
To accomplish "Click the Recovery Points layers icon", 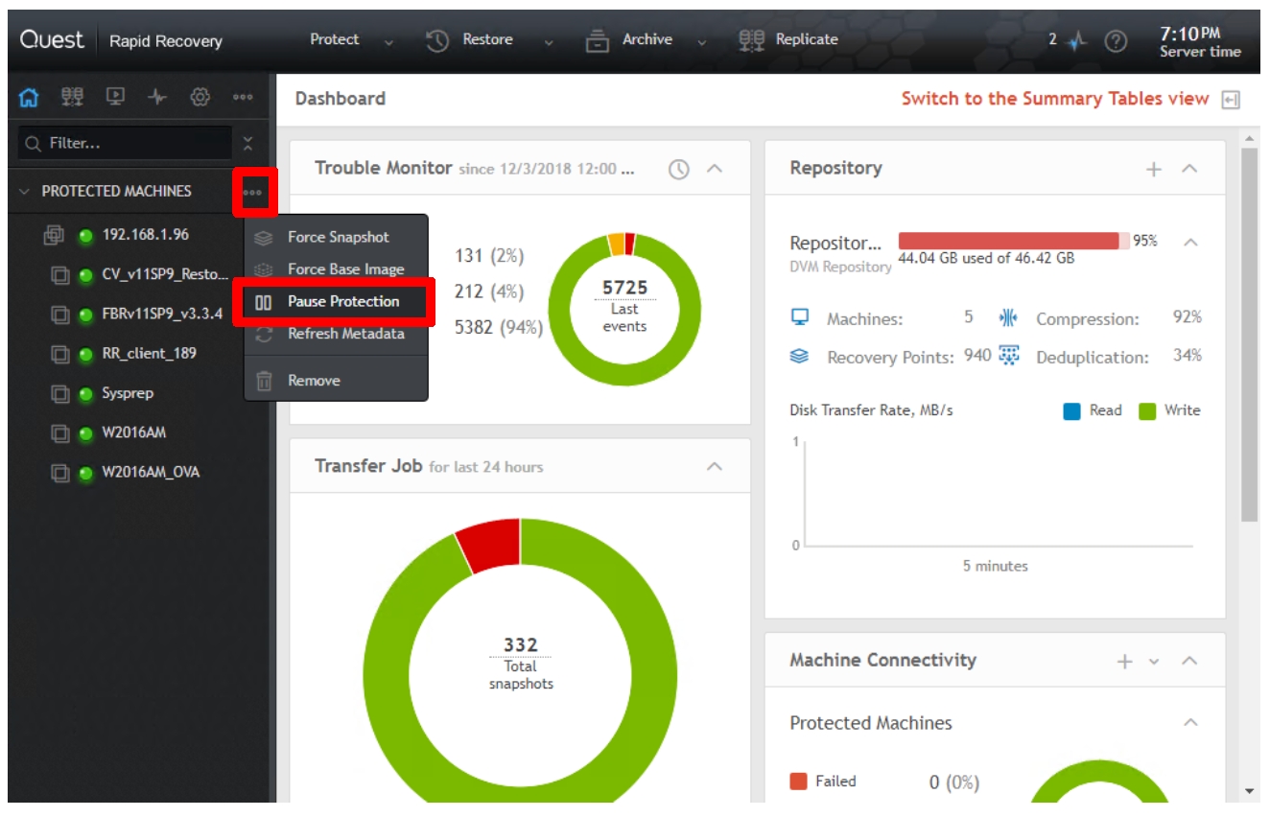I will [x=800, y=357].
